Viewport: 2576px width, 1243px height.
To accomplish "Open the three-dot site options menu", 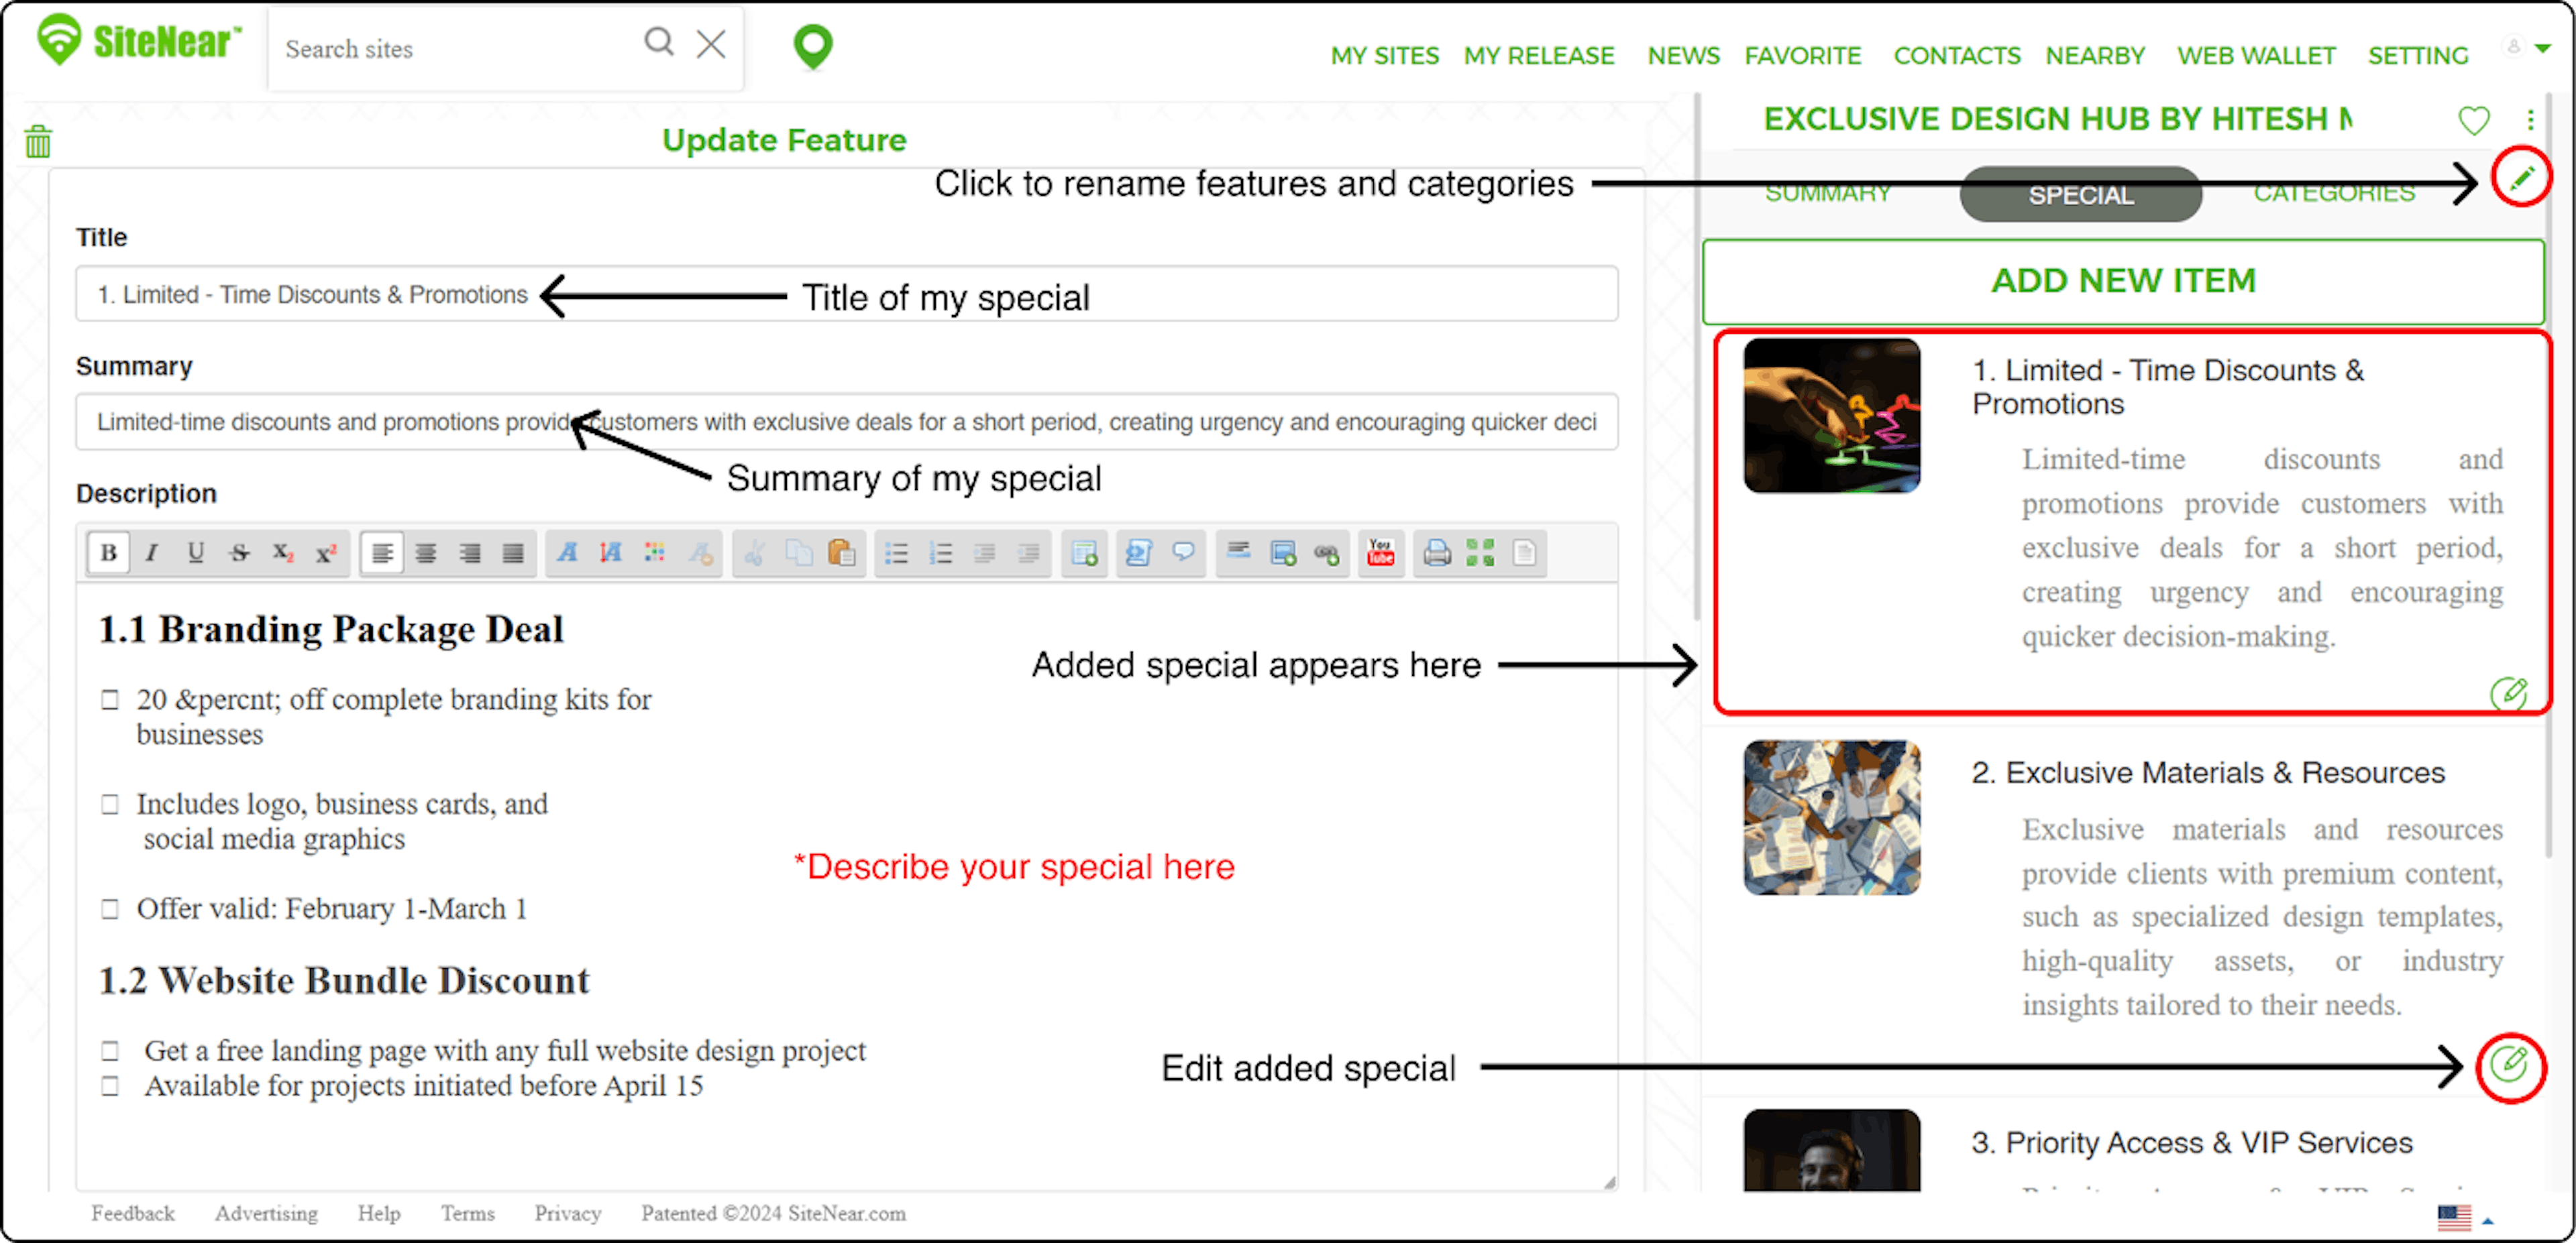I will (x=2530, y=120).
